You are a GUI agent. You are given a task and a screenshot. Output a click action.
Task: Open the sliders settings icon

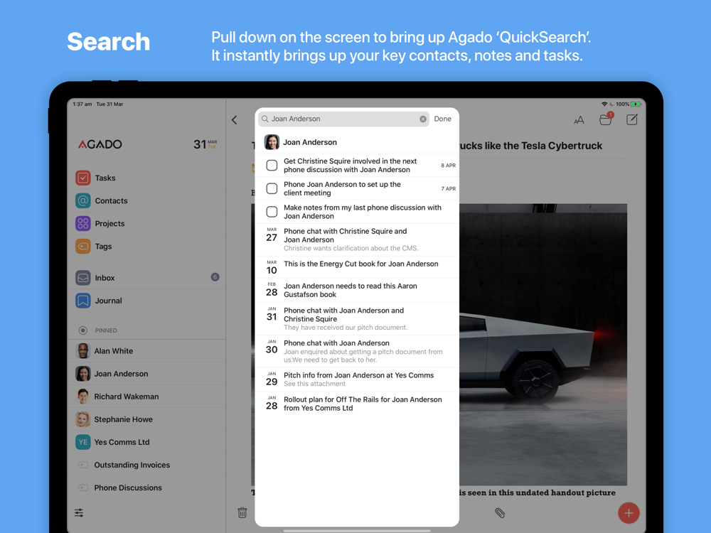pos(79,512)
